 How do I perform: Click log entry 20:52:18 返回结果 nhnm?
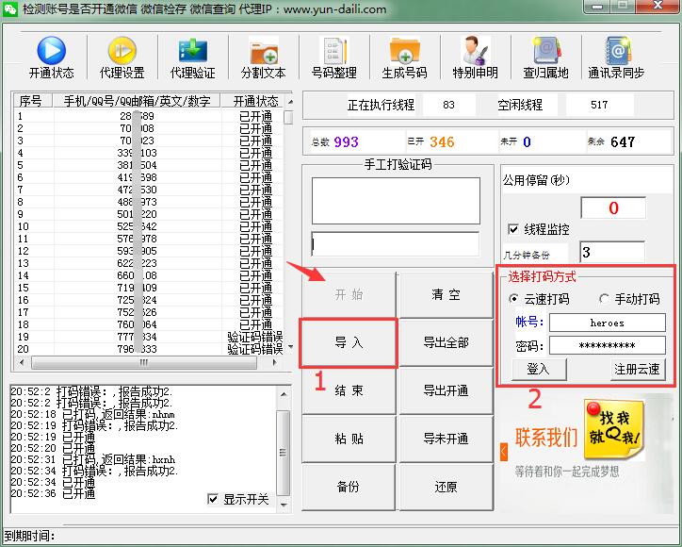coord(92,414)
